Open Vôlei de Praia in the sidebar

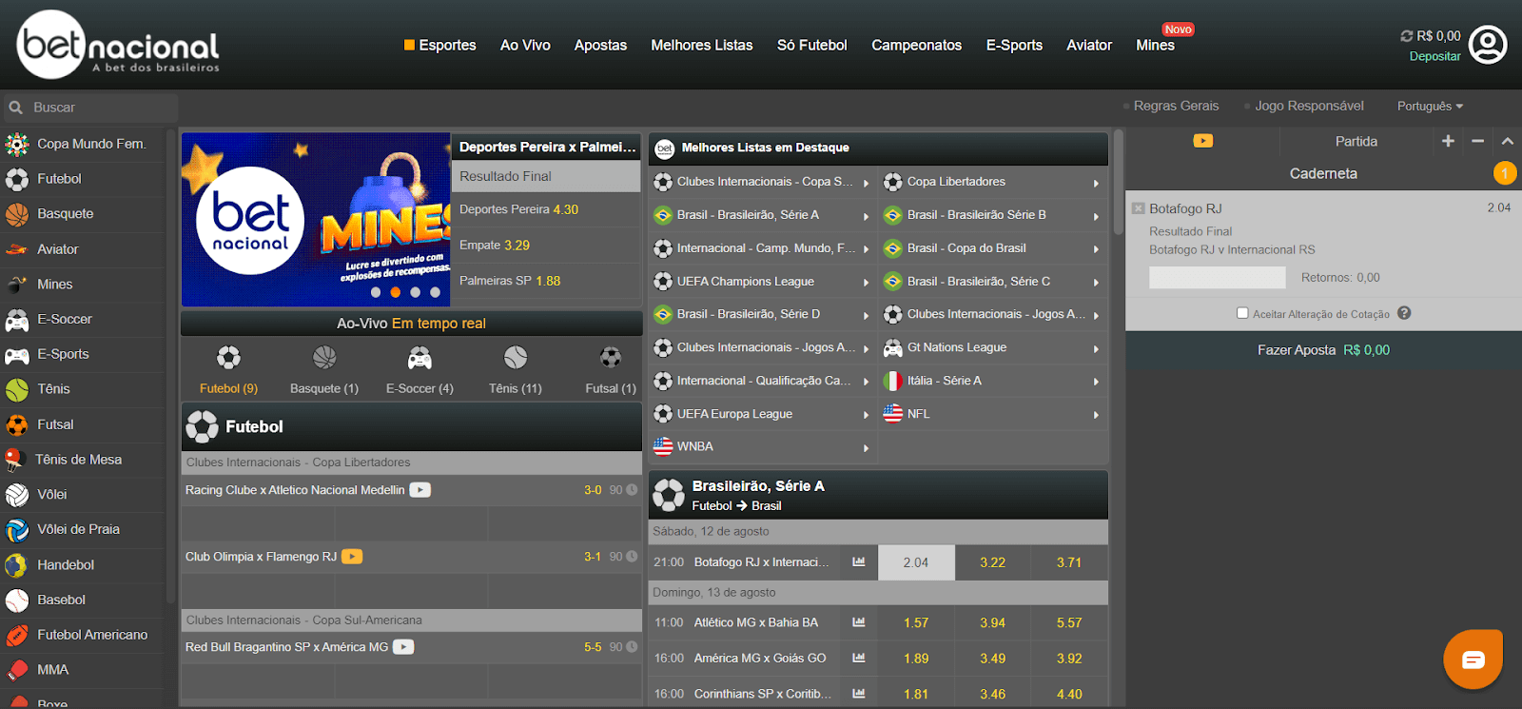[83, 529]
